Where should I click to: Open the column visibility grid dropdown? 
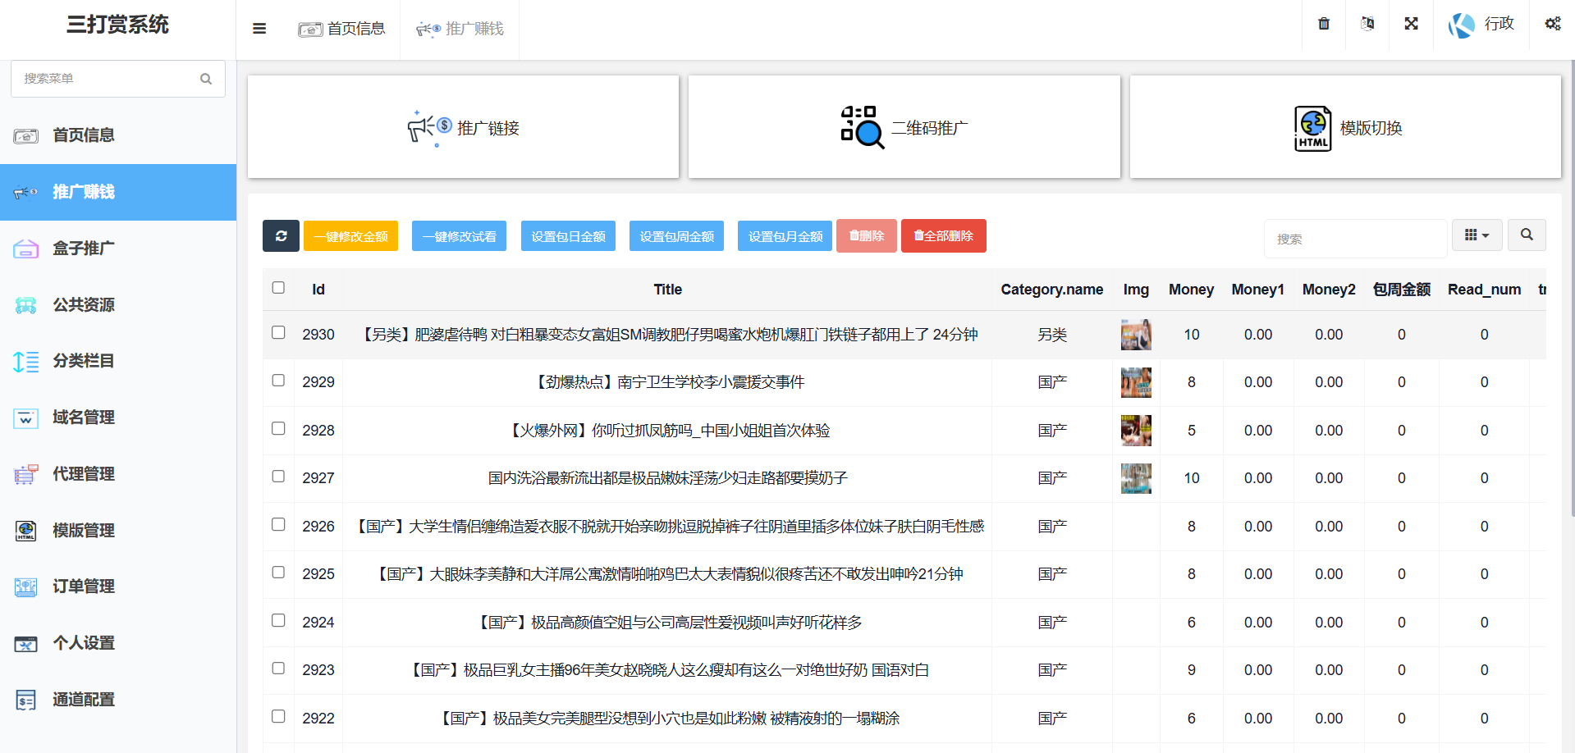(x=1477, y=235)
